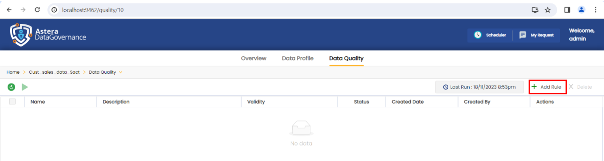604x161 pixels.
Task: Open My Request message icon
Action: pos(523,35)
